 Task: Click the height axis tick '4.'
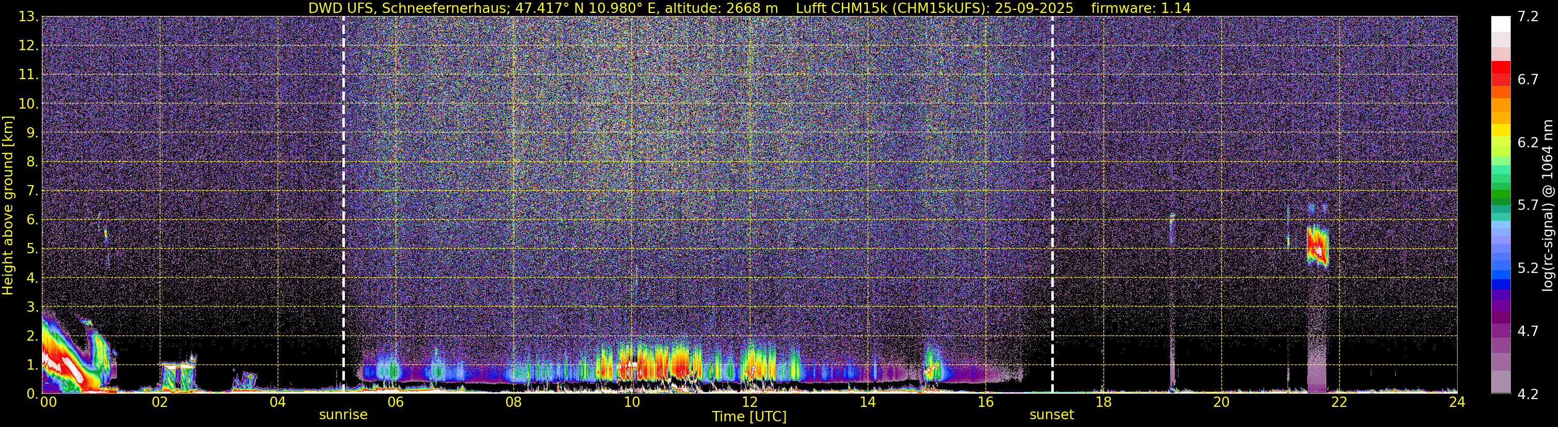tap(32, 278)
